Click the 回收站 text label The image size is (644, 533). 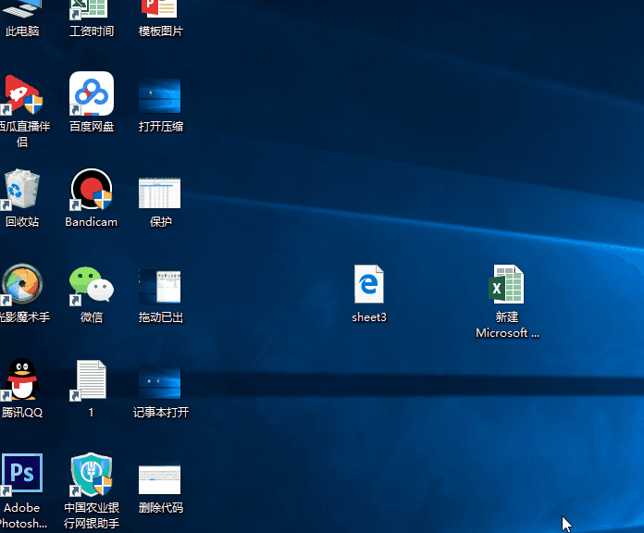[22, 222]
